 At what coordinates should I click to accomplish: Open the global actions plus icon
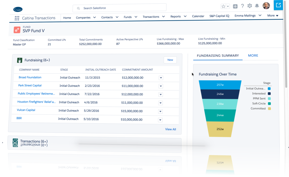coord(235,6)
